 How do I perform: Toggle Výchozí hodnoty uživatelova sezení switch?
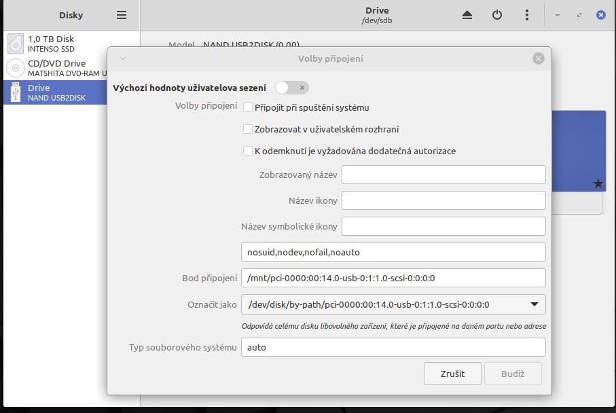pos(292,88)
